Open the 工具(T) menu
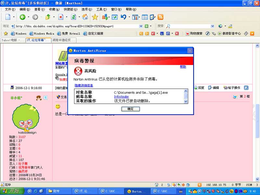Image resolution: width=260 pixels, height=195 pixels. [x=101, y=9]
